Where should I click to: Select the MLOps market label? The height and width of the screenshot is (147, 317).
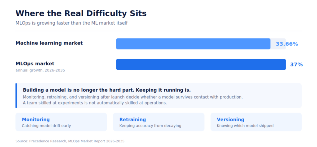pyautogui.click(x=35, y=64)
